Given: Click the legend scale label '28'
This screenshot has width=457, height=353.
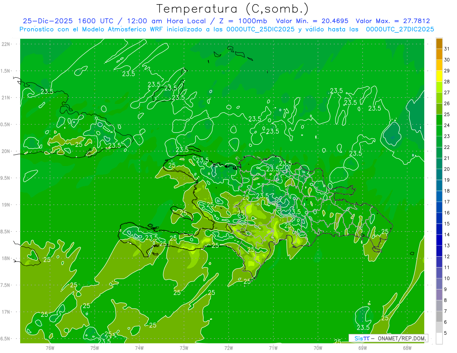Looking at the screenshot, I should 447,81.
